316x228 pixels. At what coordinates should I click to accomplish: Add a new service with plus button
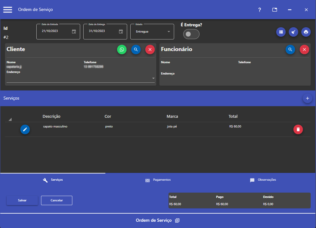click(x=307, y=98)
